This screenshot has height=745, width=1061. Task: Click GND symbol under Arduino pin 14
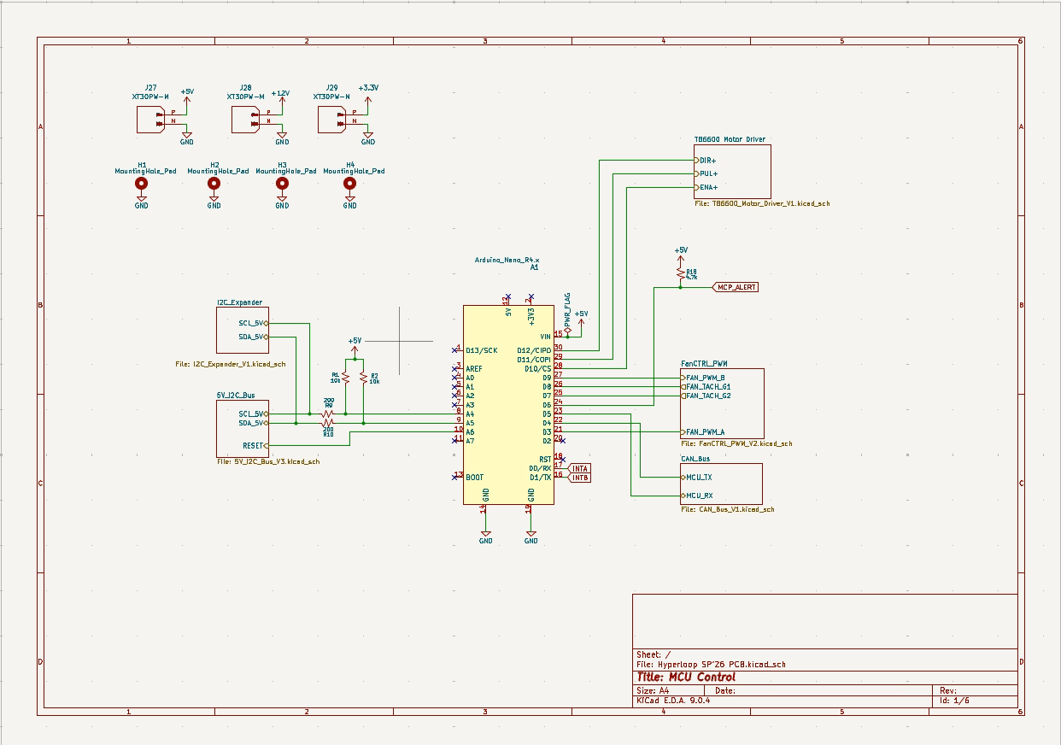pos(485,537)
